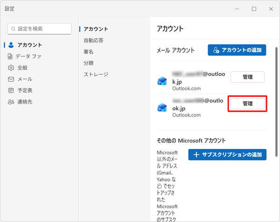The width and height of the screenshot is (280, 222).
Task: Select the 署名 sub-item
Action: pyautogui.click(x=89, y=52)
